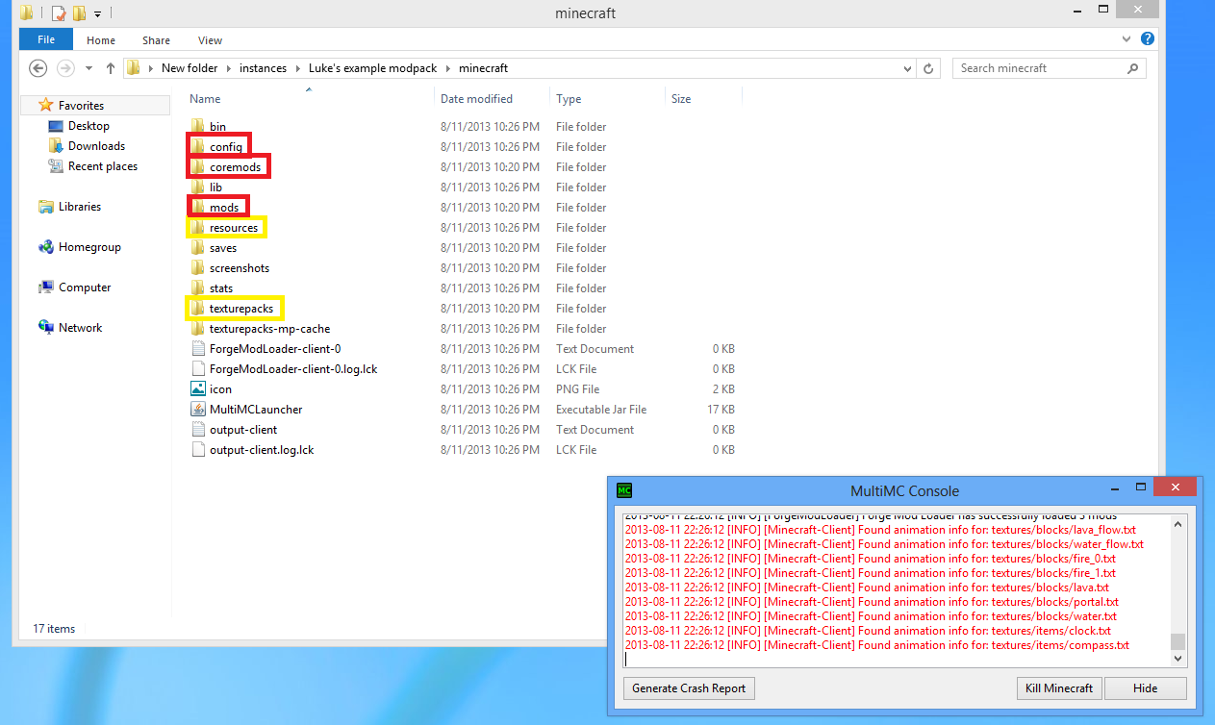Open the Recent locations dropdown arrow
Image resolution: width=1215 pixels, height=725 pixels.
click(x=89, y=68)
